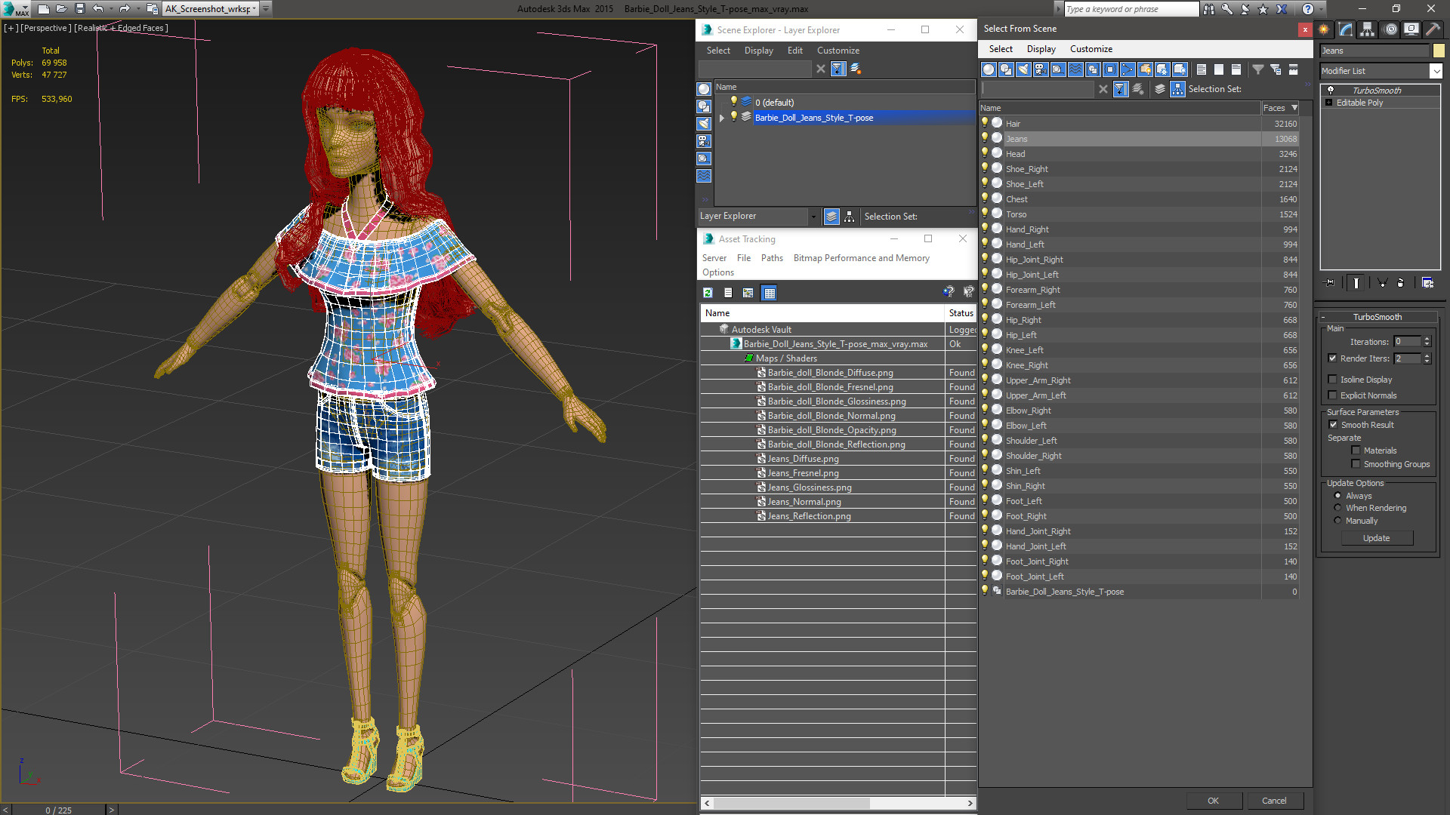1450x815 pixels.
Task: Expand the Editable Poly stack entry
Action: pos(1329,103)
